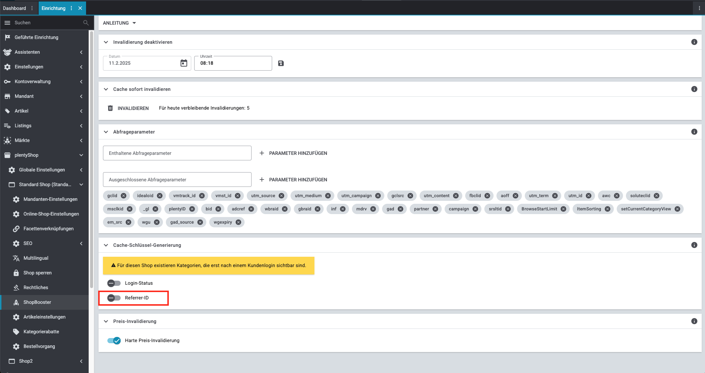Image resolution: width=705 pixels, height=373 pixels.
Task: Switch to the Dashboard tab
Action: coord(15,8)
